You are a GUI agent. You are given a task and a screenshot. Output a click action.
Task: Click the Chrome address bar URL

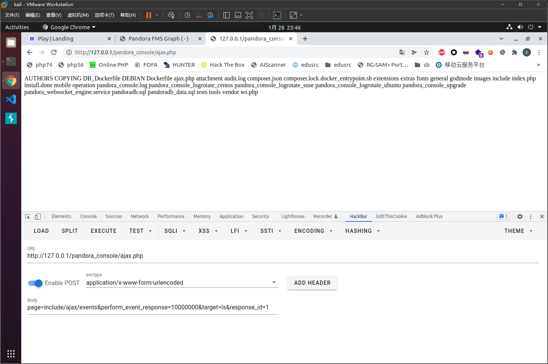126,52
